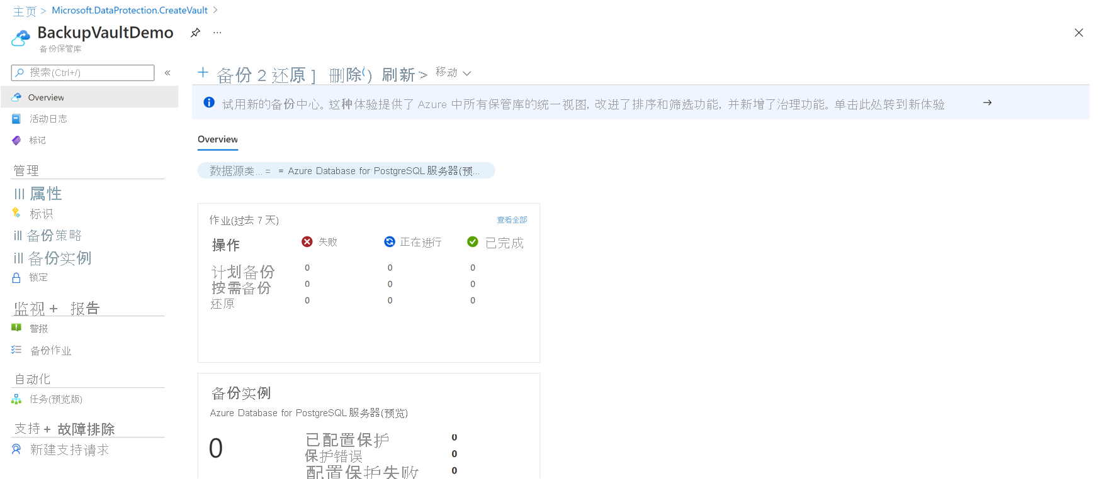Pin the BackupVaultDemo vault

(x=195, y=33)
